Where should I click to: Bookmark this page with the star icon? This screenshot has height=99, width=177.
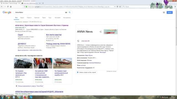pos(120,7)
